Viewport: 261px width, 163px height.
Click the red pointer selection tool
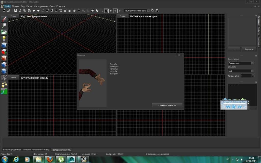click(x=4, y=19)
